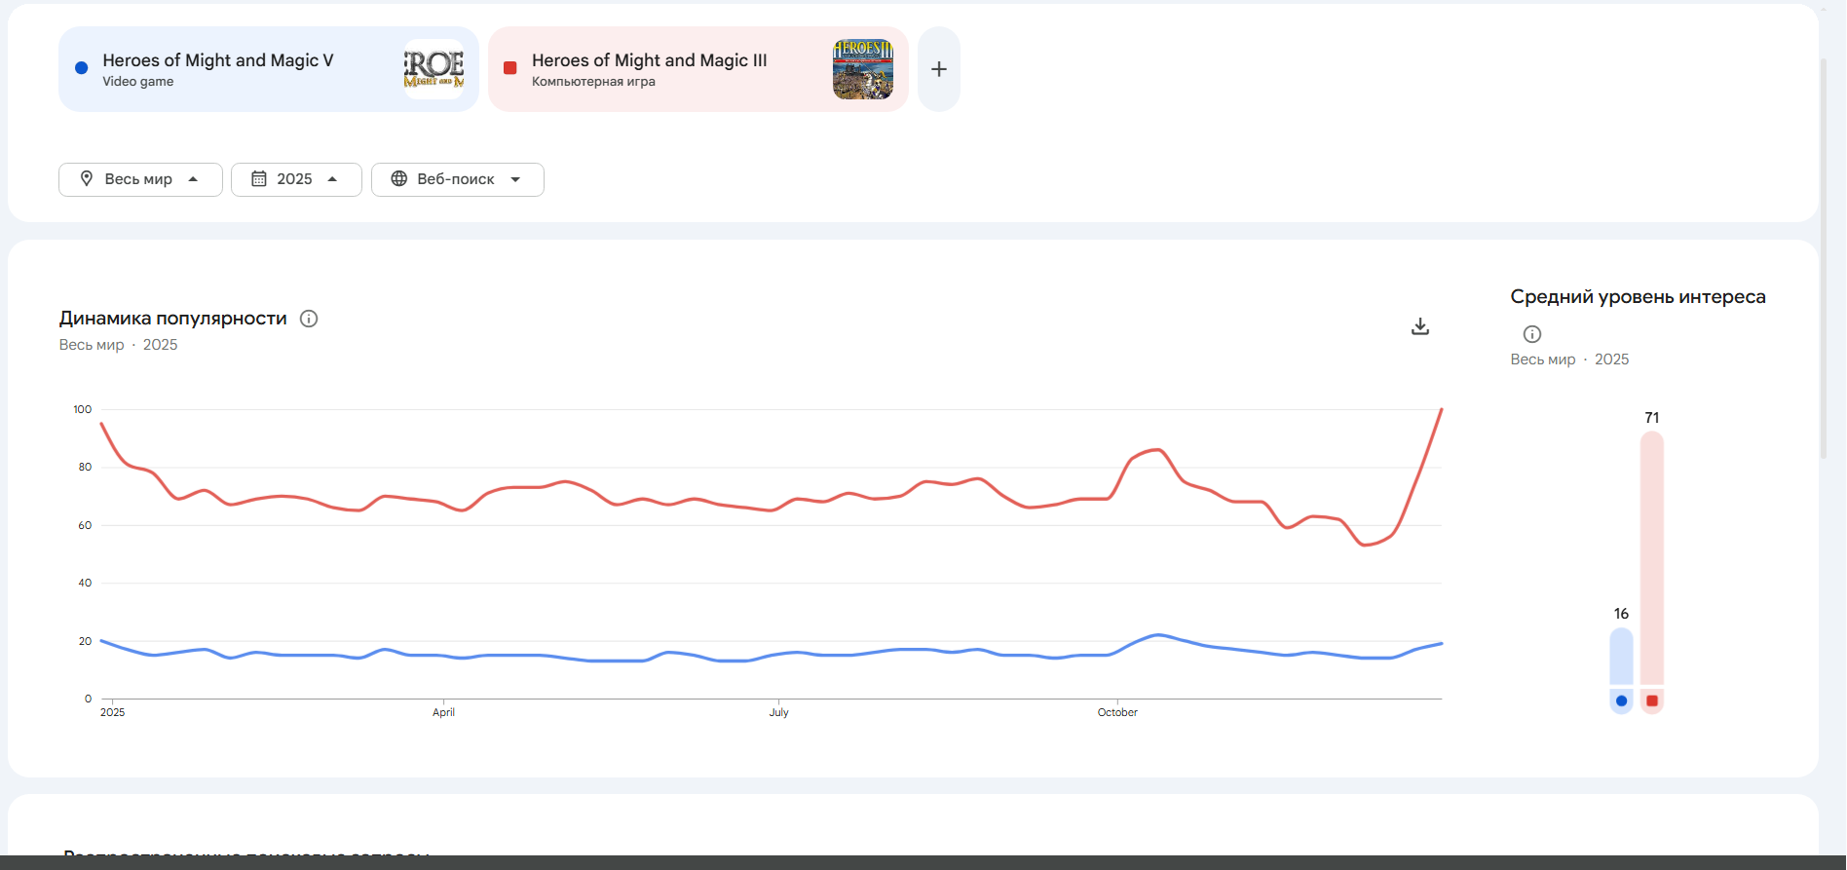This screenshot has height=870, width=1847.
Task: Click the red square color marker for Heroes III
Action: coord(509,68)
